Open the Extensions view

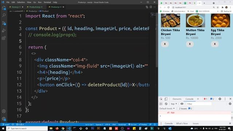pyautogui.click(x=4, y=38)
